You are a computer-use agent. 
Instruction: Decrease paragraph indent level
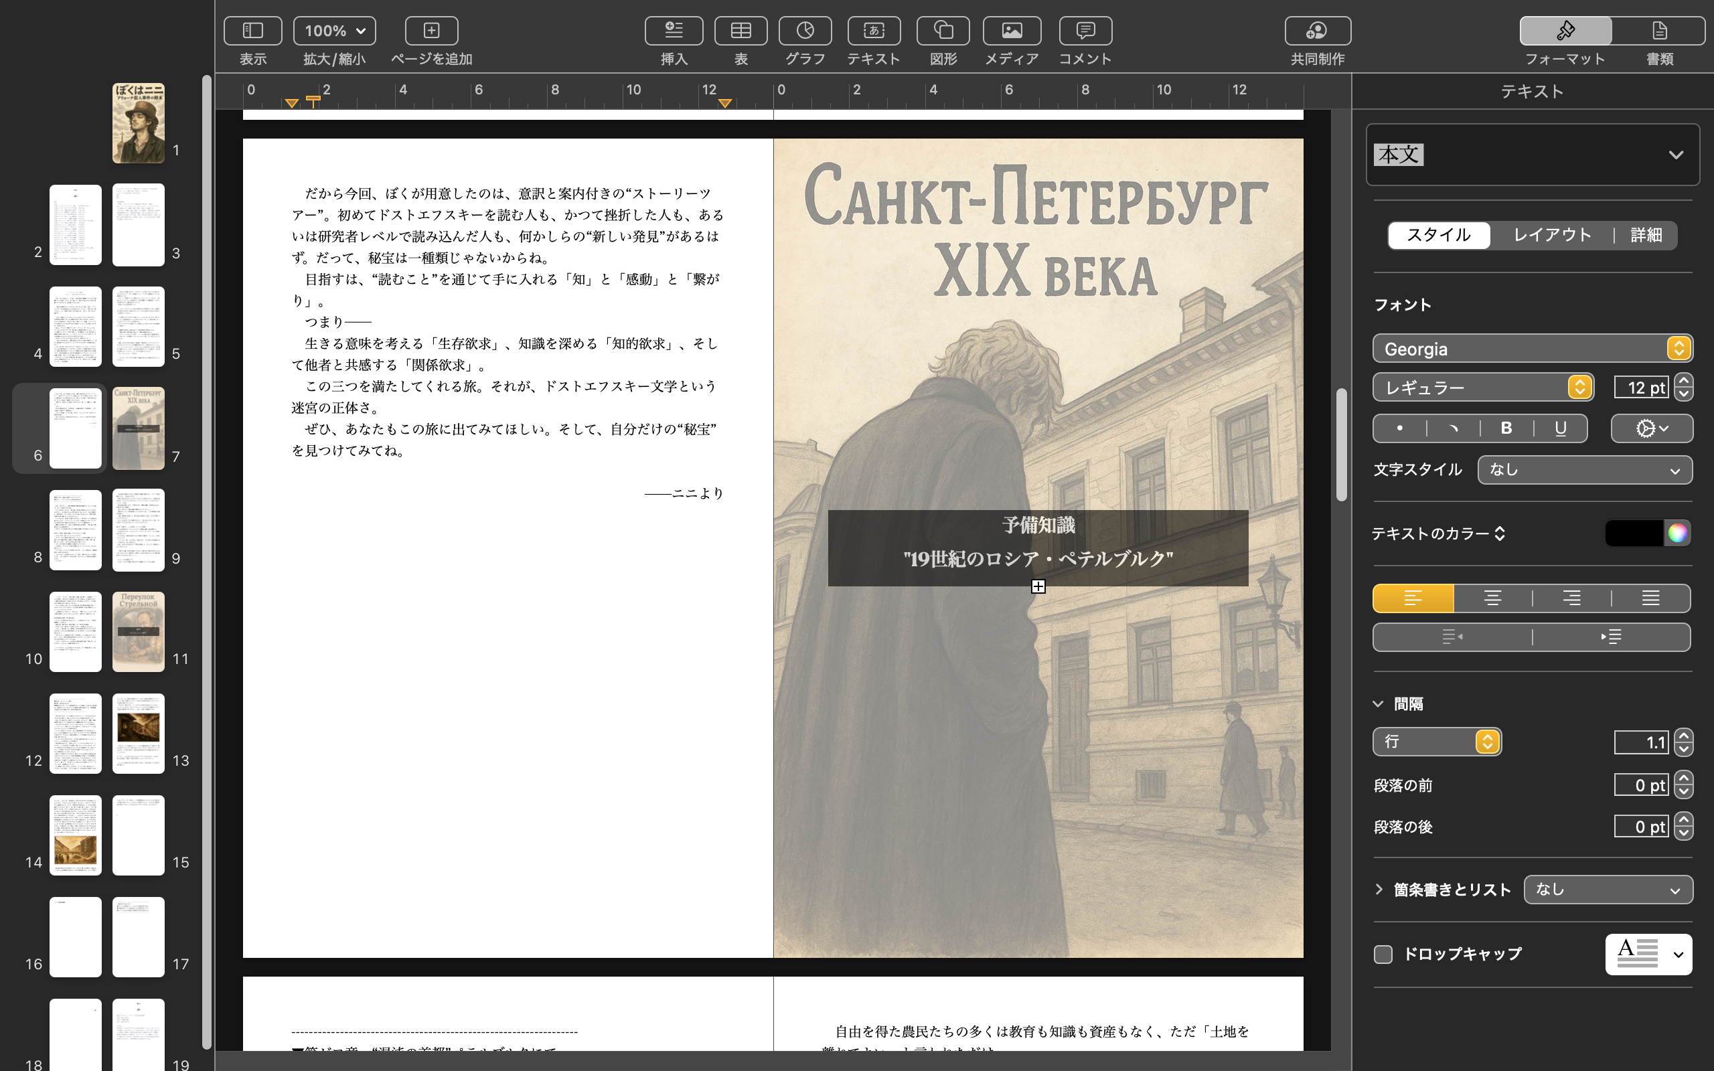(x=1452, y=637)
